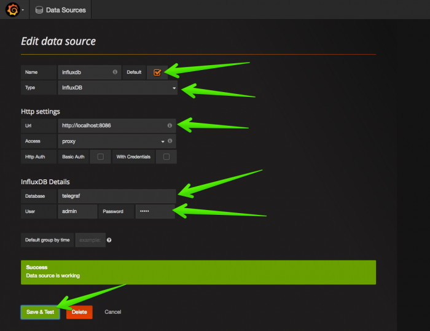
Task: Click the Save & Test button
Action: point(41,312)
